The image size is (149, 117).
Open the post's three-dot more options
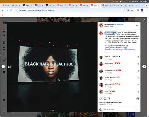tap(137, 25)
